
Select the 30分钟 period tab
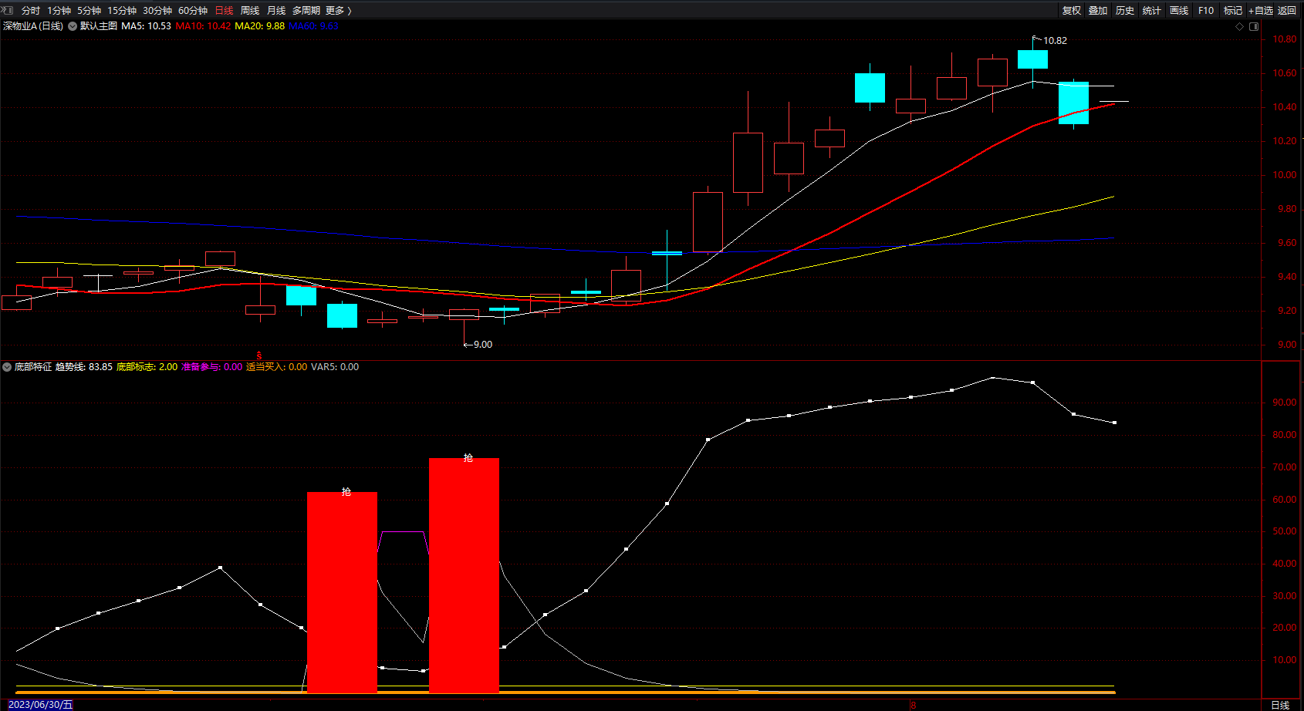click(157, 11)
